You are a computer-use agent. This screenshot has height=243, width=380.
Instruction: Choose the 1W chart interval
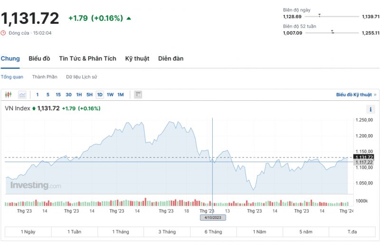110,95
